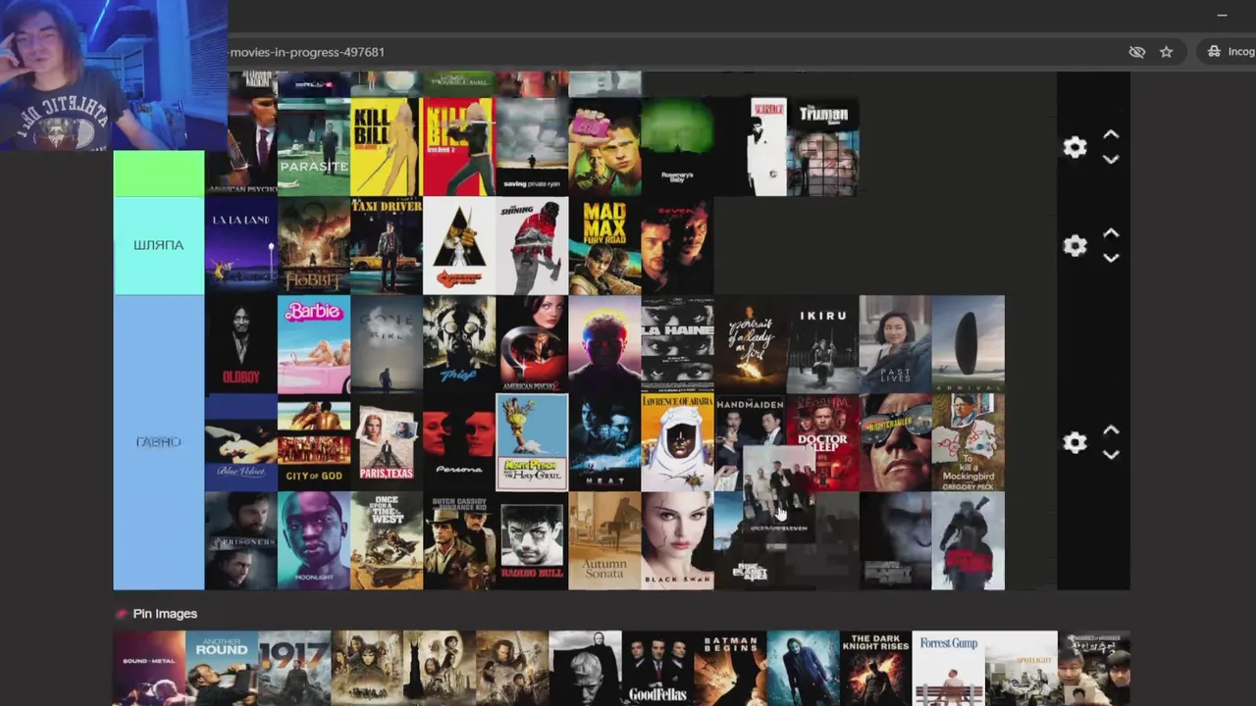Pick The Dark Knight Rises poster

pos(876,668)
